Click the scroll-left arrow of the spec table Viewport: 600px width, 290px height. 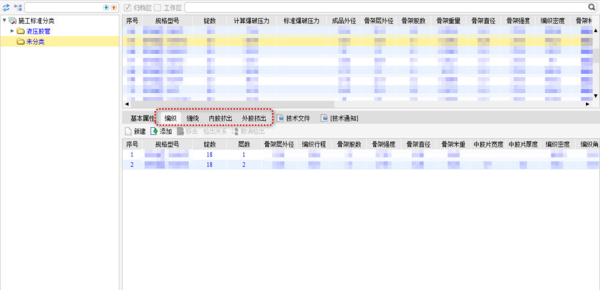127,104
